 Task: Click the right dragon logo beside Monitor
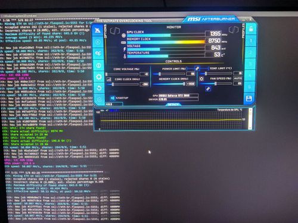pyautogui.click(x=234, y=30)
